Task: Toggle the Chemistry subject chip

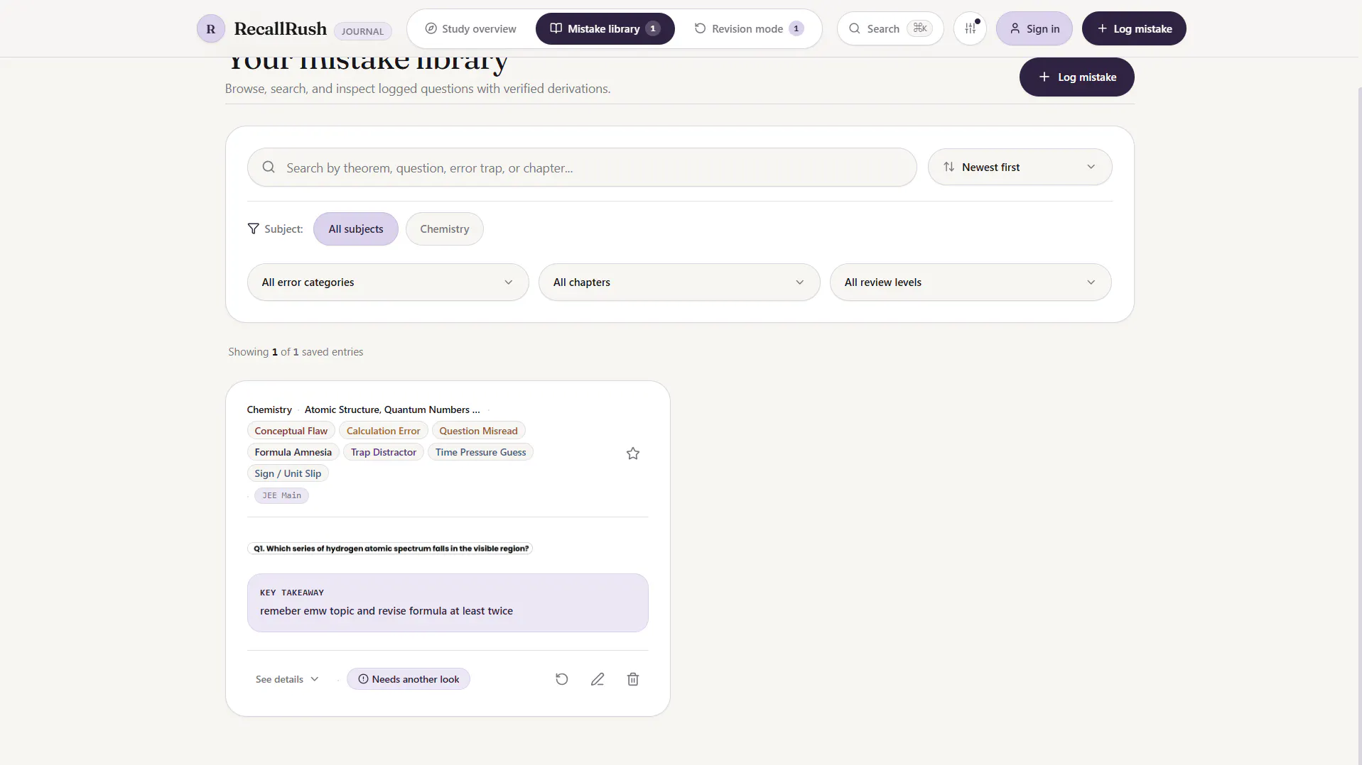Action: [444, 229]
